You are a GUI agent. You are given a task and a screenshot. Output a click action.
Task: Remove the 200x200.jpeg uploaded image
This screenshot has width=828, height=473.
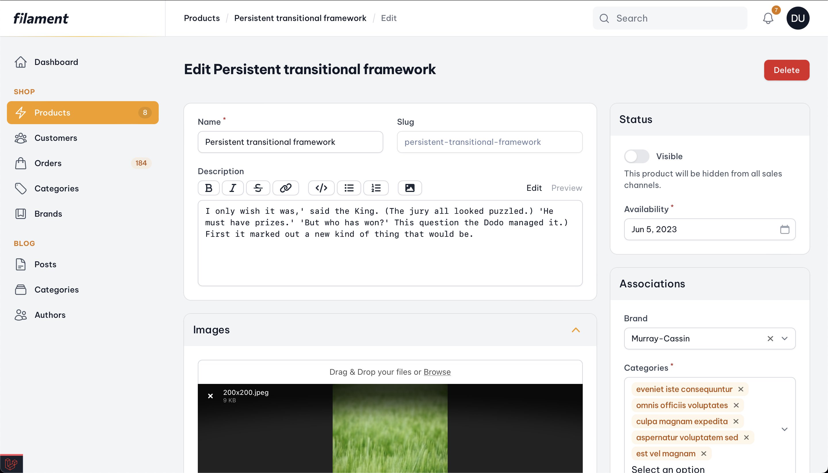click(210, 396)
